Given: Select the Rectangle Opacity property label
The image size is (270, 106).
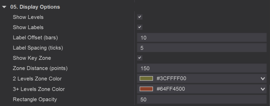Looking at the screenshot, I should click(35, 99).
